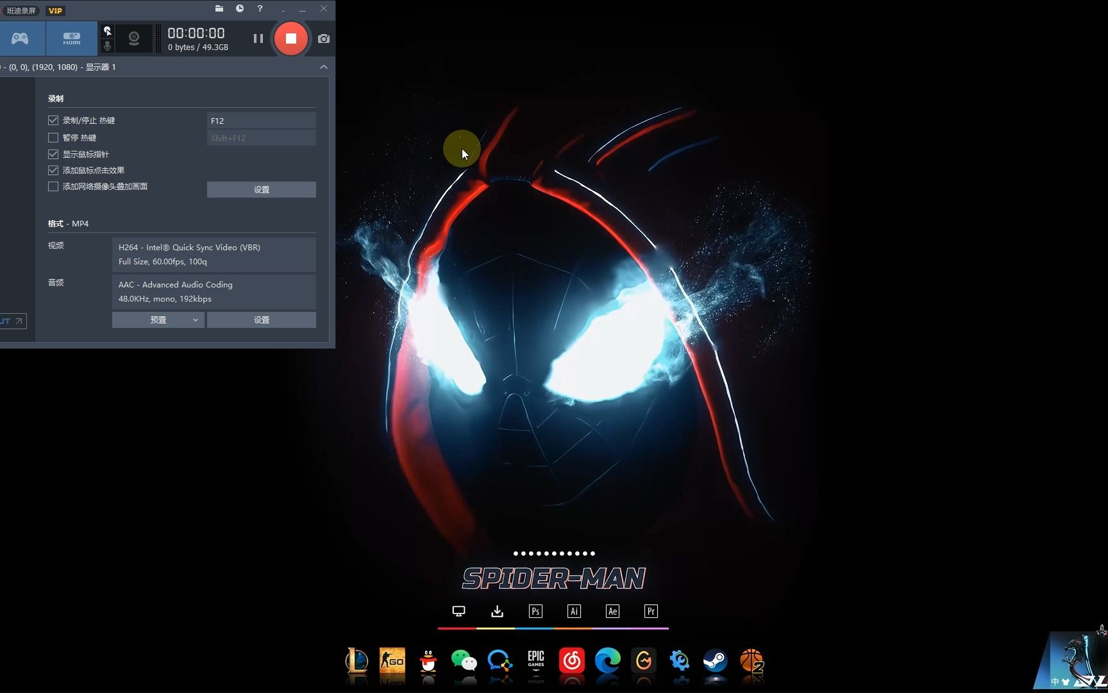The width and height of the screenshot is (1108, 693).
Task: Select the Pr Premiere tab icon
Action: click(x=651, y=612)
